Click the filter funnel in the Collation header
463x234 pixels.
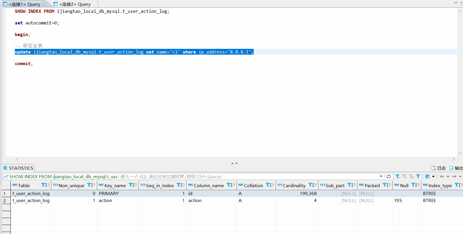tap(268, 185)
